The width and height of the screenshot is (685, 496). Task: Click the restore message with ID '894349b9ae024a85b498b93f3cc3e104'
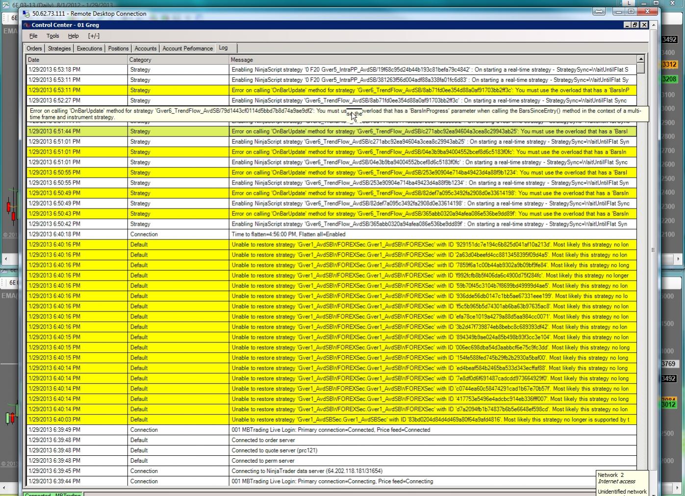pyautogui.click(x=433, y=338)
